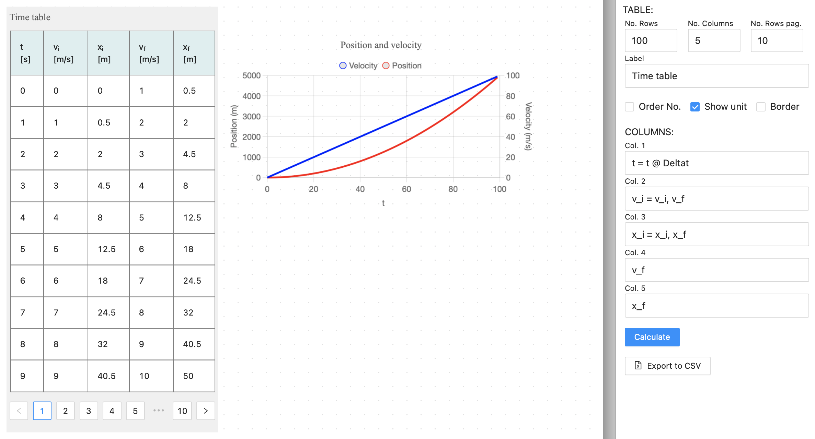Click the previous page arrow icon
The width and height of the screenshot is (815, 439).
[19, 410]
